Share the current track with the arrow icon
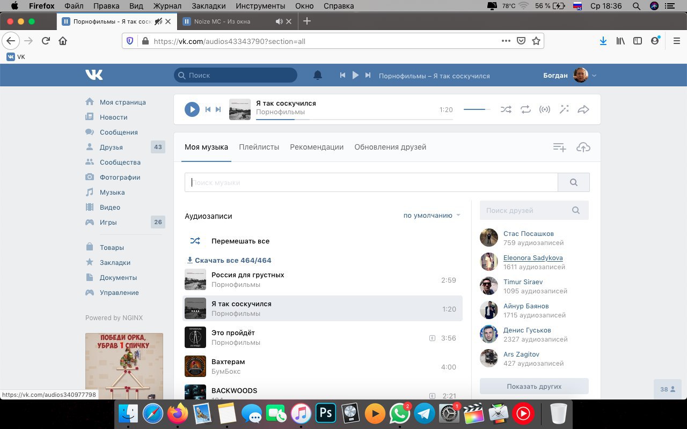Viewport: 687px width, 429px height. 583,109
